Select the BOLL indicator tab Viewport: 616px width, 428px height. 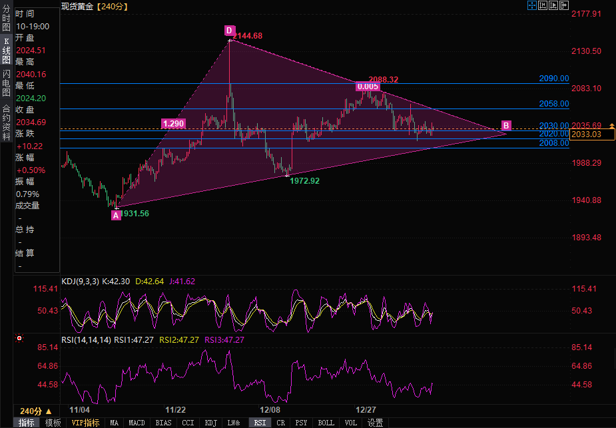(x=326, y=423)
